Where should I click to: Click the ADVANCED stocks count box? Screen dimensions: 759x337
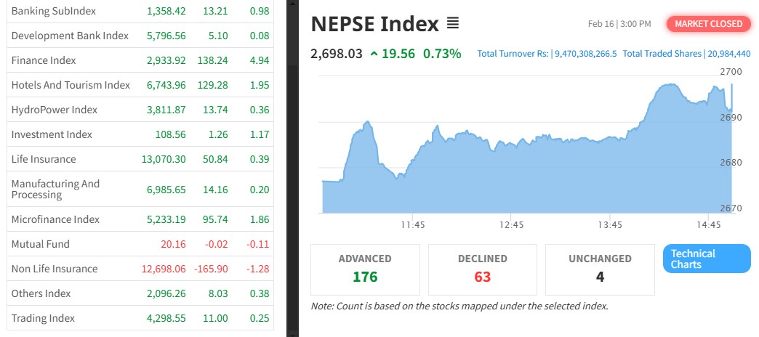click(365, 269)
